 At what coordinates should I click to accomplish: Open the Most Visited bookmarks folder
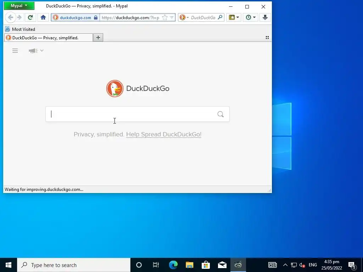tap(20, 29)
